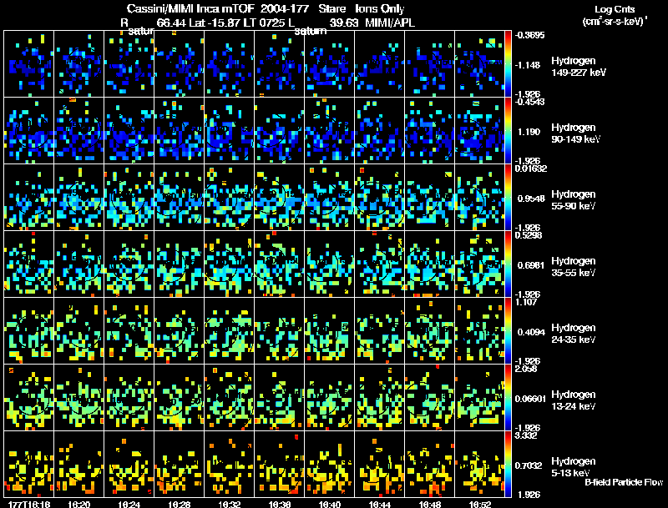Click the Log Cnts header text
This screenshot has width=668, height=508.
point(615,9)
